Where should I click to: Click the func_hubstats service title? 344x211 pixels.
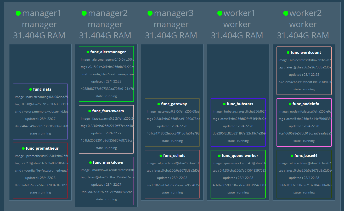point(240,104)
